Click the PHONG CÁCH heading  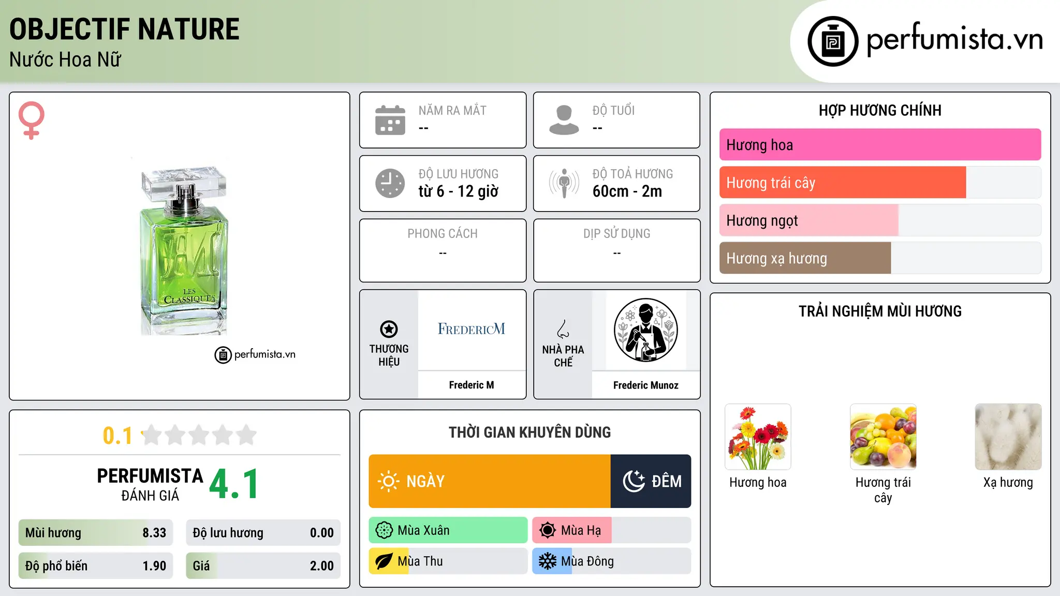(443, 234)
